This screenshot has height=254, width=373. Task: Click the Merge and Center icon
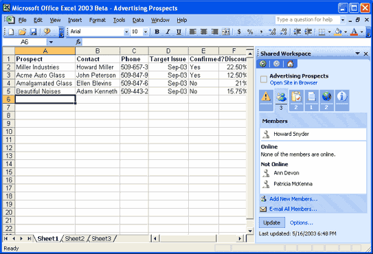click(x=226, y=32)
